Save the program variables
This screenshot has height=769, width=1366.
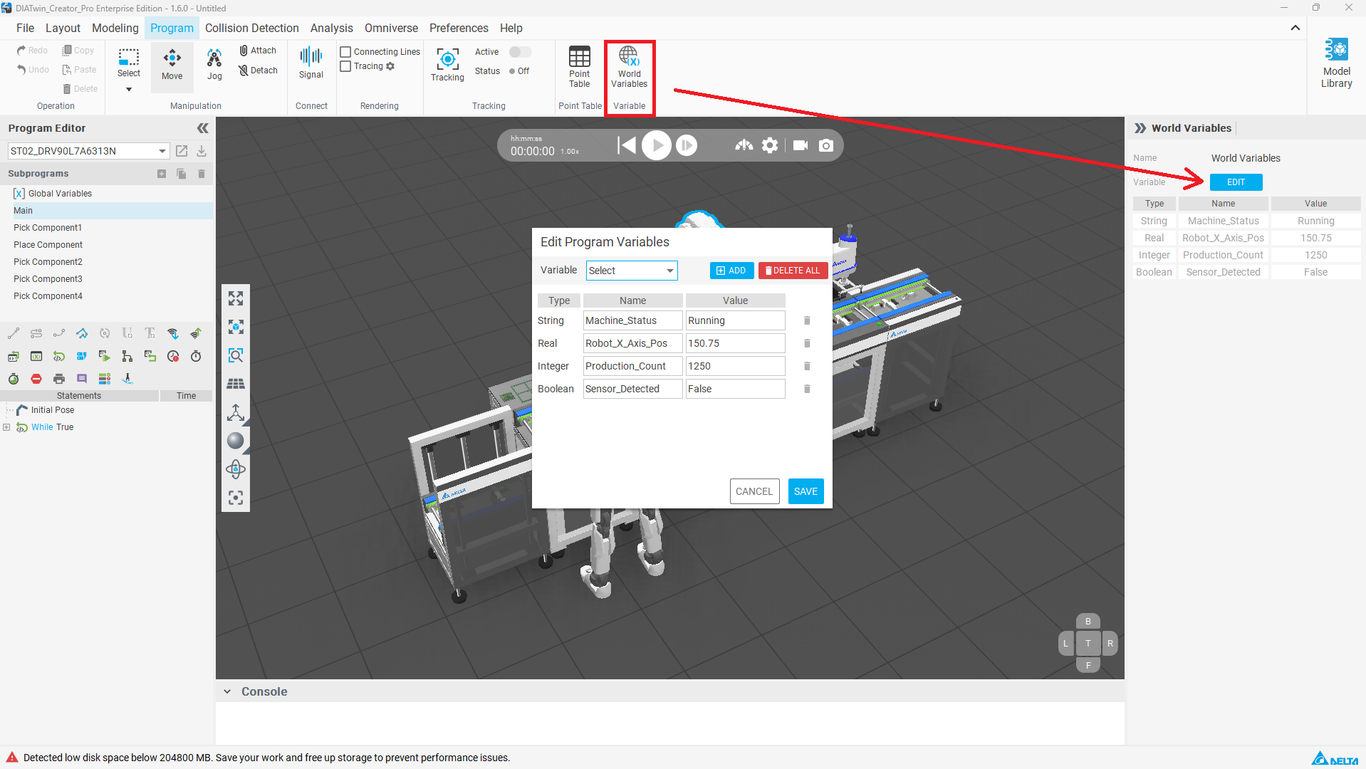tap(805, 491)
